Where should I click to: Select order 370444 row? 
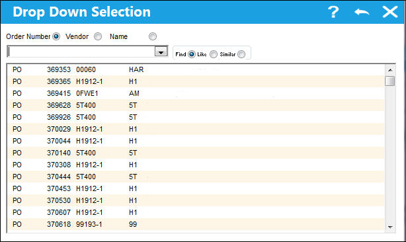point(196,177)
